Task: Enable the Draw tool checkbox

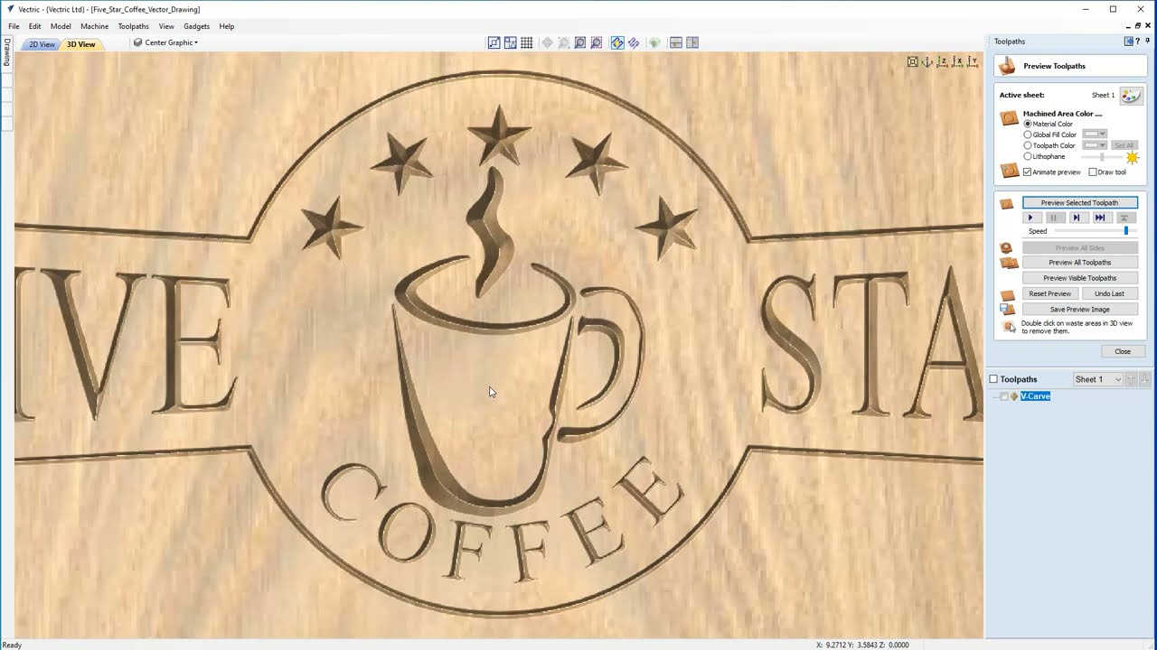Action: (1093, 172)
